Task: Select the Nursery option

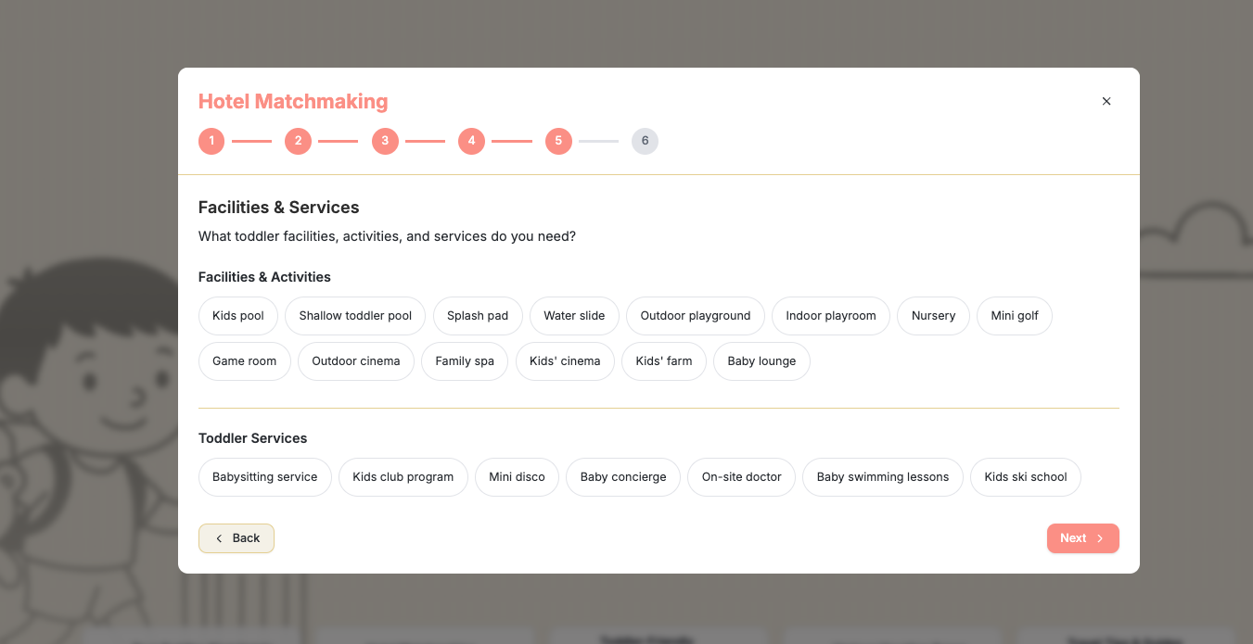Action: (933, 316)
